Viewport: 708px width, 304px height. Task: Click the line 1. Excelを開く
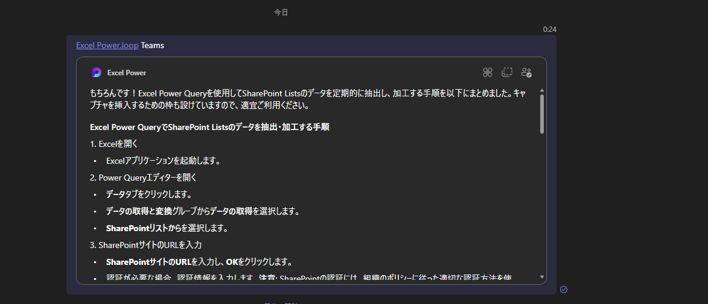point(113,144)
